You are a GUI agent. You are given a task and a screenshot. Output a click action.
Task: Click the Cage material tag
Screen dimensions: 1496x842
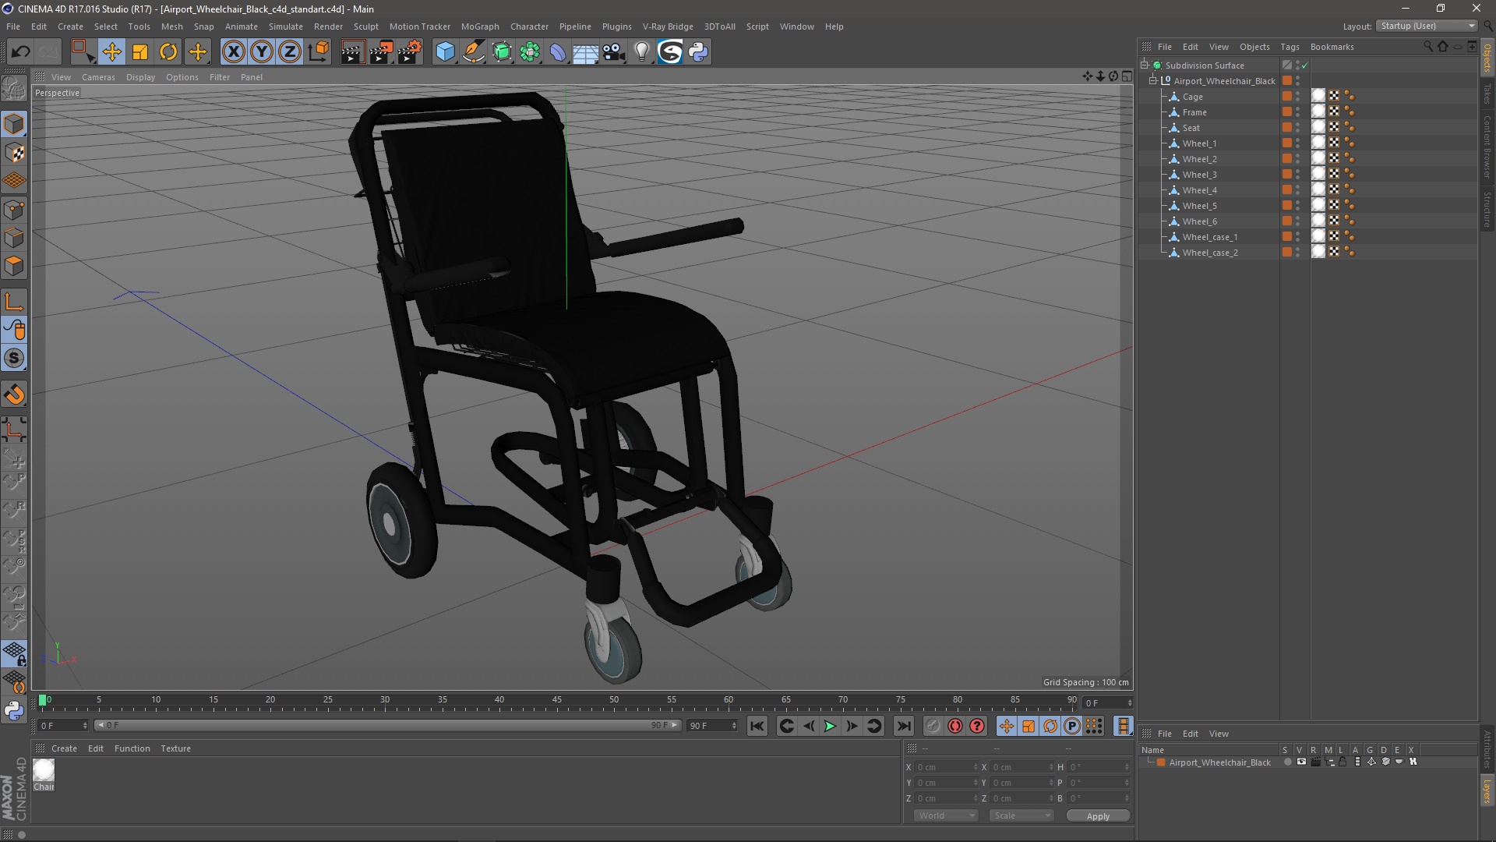1318,96
